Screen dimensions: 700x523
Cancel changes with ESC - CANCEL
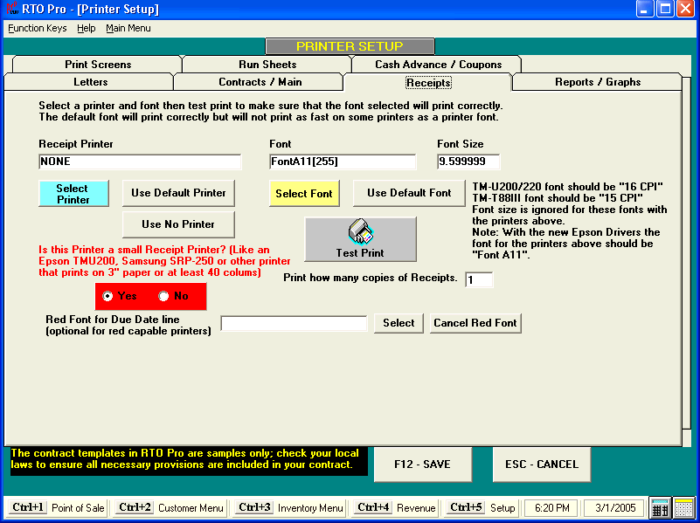coord(541,465)
